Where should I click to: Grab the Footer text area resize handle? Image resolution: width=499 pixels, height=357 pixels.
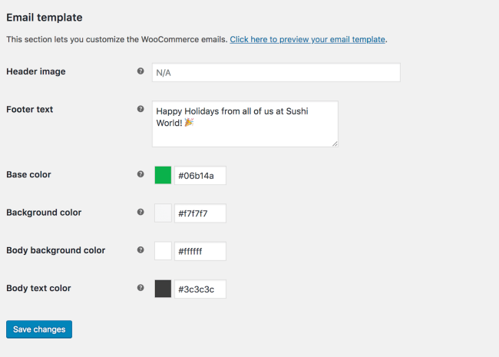[335, 144]
